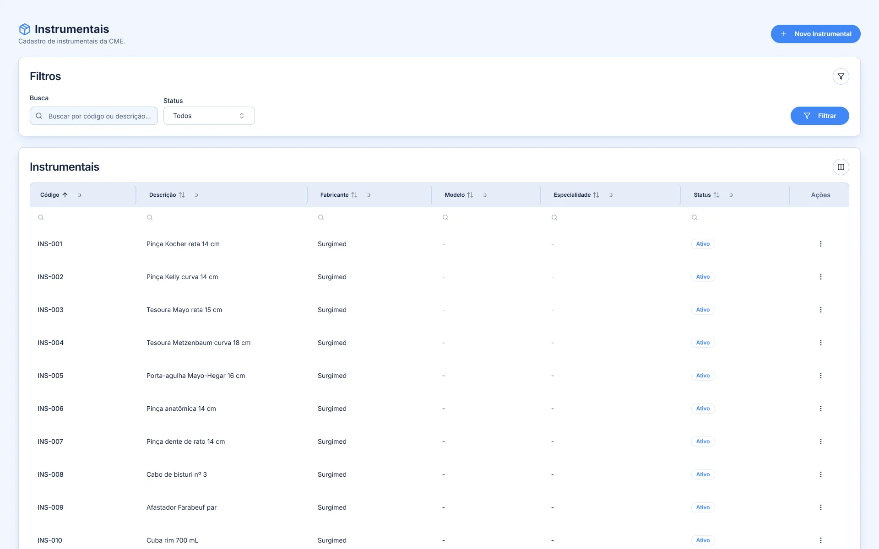Viewport: 879px width, 549px height.
Task: Open the Status dropdown showing Todos
Action: click(209, 116)
